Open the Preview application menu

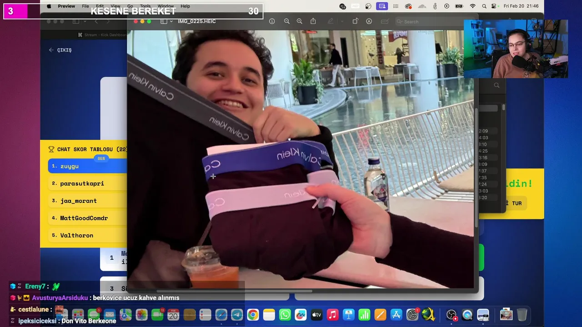(x=66, y=6)
